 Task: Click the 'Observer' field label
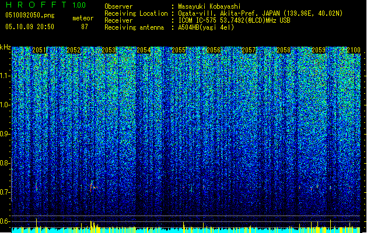pos(118,6)
